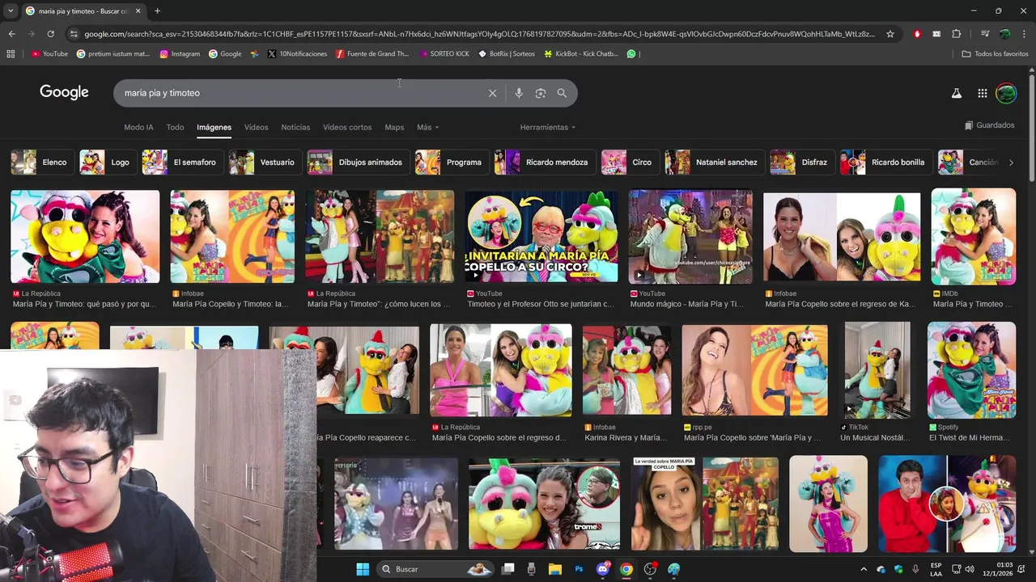
Task: Filter by Disfraz chip
Action: (800, 162)
